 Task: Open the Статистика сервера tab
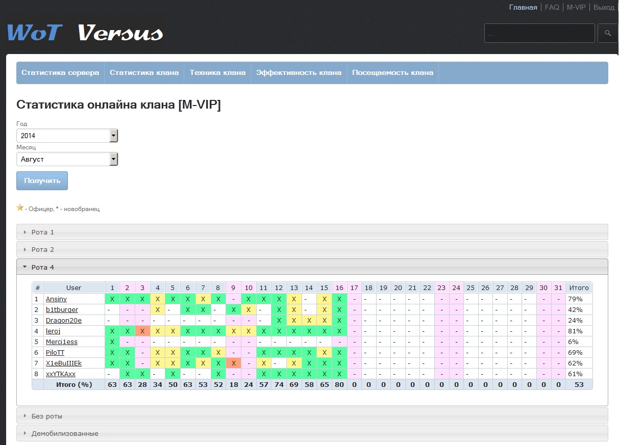(60, 72)
